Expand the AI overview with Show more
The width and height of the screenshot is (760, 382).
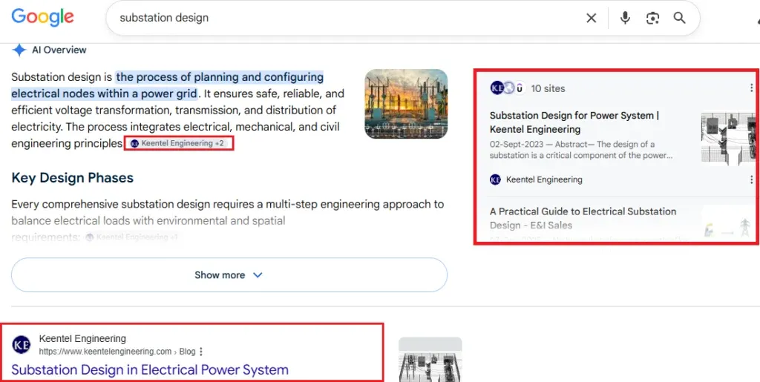coord(229,275)
